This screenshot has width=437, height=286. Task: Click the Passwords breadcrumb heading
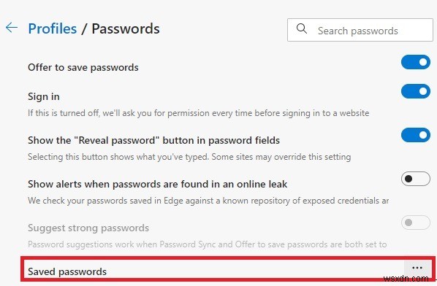pyautogui.click(x=126, y=28)
